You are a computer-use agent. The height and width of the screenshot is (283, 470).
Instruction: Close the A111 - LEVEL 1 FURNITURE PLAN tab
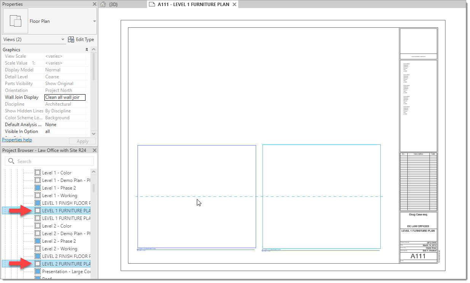[x=234, y=5]
